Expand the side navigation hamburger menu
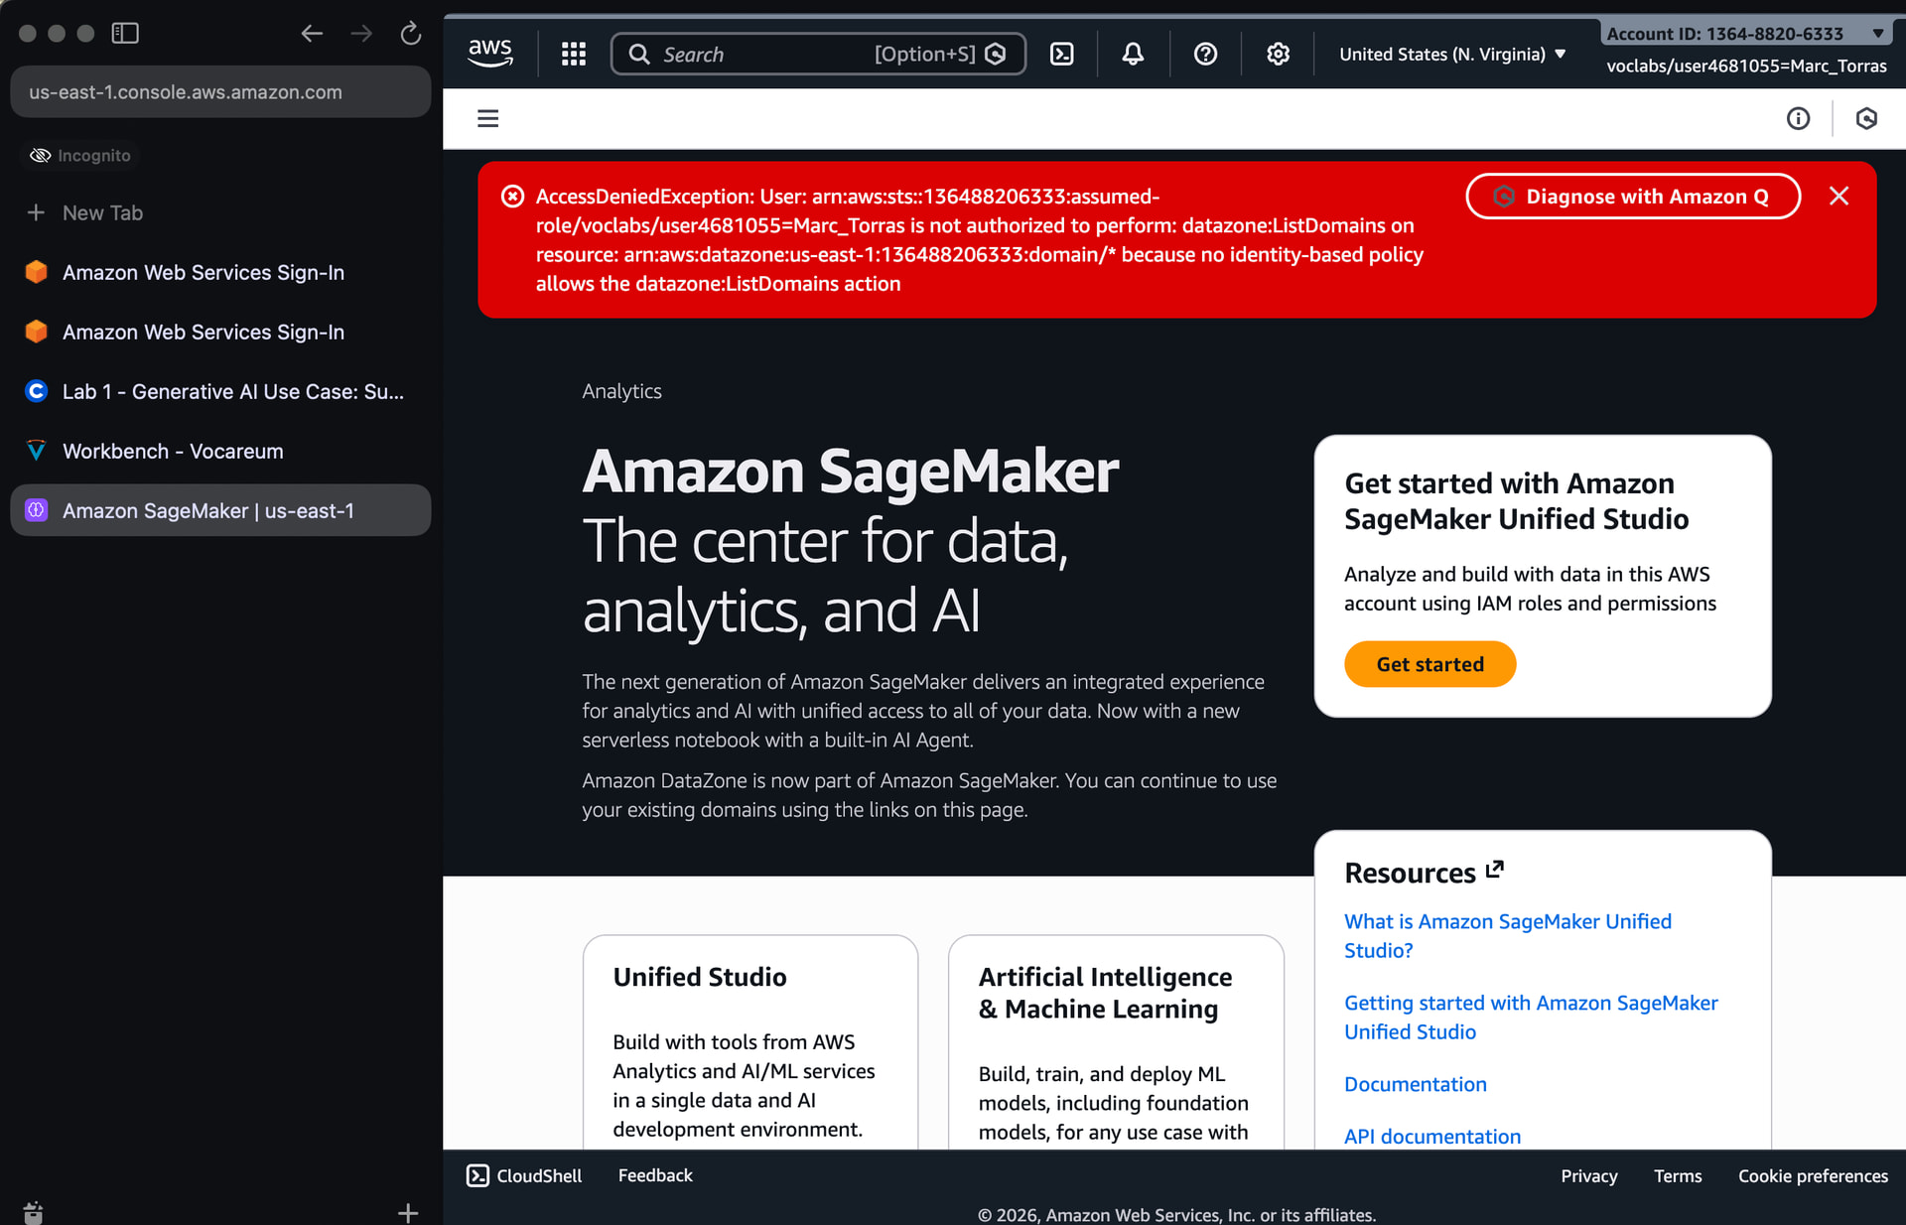 [487, 119]
